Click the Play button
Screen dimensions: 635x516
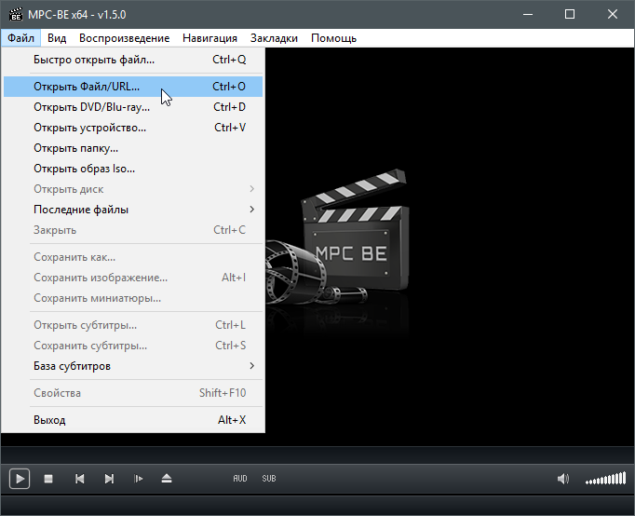pos(20,479)
